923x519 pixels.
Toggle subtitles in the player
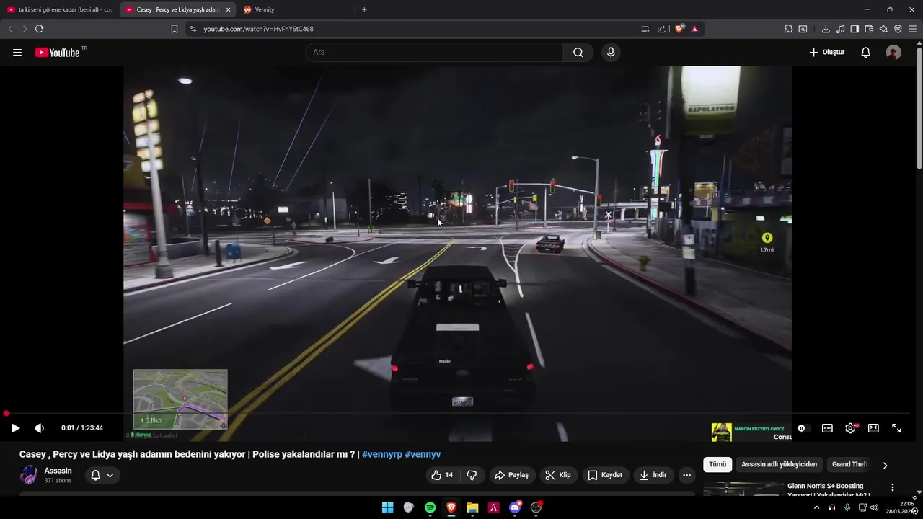pyautogui.click(x=827, y=428)
